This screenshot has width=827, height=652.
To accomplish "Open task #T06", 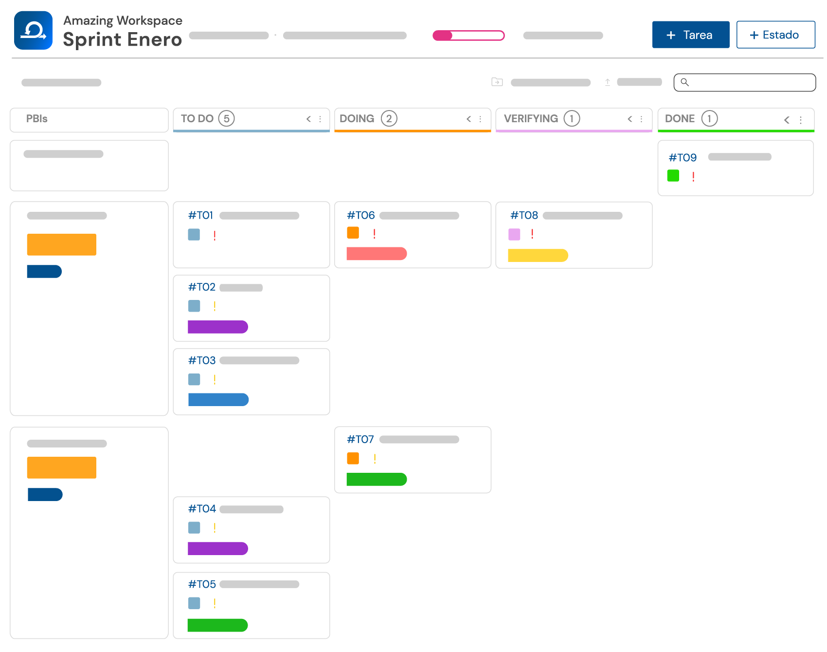I will (413, 235).
